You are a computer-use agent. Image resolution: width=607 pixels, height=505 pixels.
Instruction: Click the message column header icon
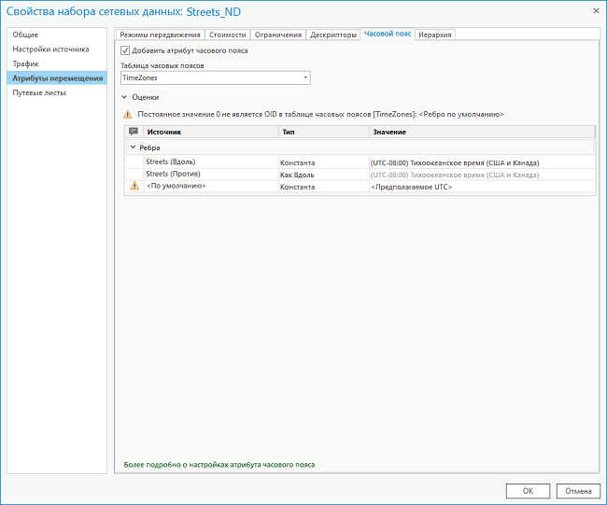click(134, 133)
